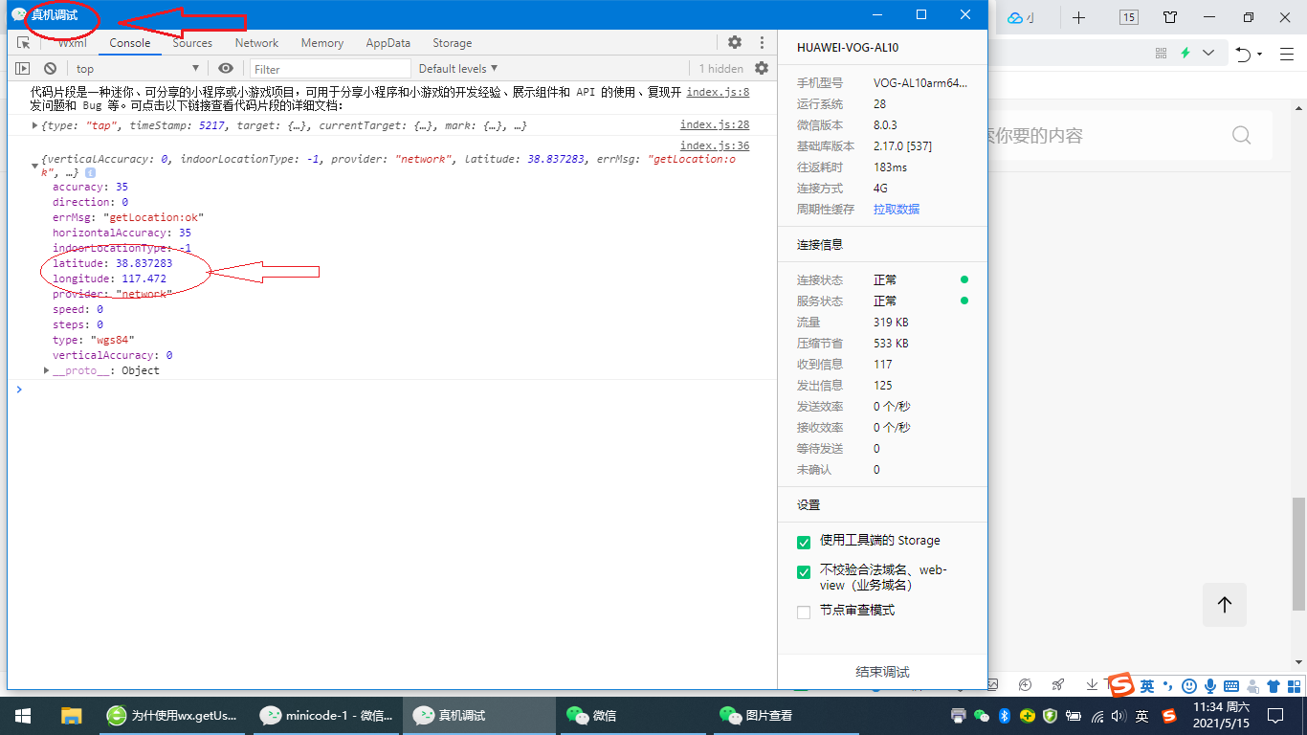Select the type: "wgs84" property line
The image size is (1307, 735).
(x=94, y=340)
